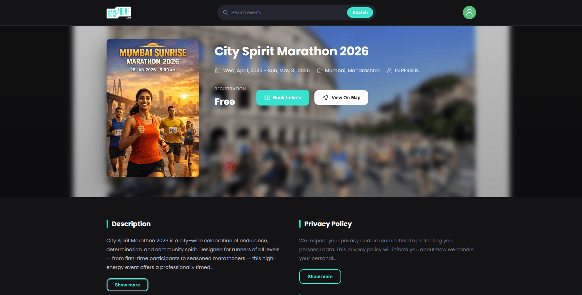The height and width of the screenshot is (295, 582).
Task: Click the navigation arrow icon in View On Map
Action: pyautogui.click(x=326, y=98)
